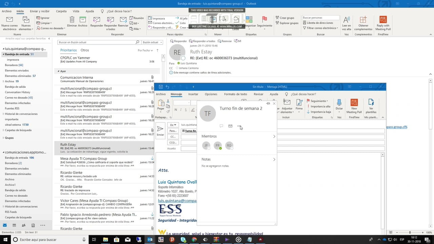Open the Carpeta tab in main window
The image size is (434, 244).
click(61, 11)
